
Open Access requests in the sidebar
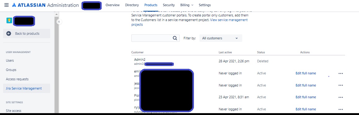click(x=17, y=79)
